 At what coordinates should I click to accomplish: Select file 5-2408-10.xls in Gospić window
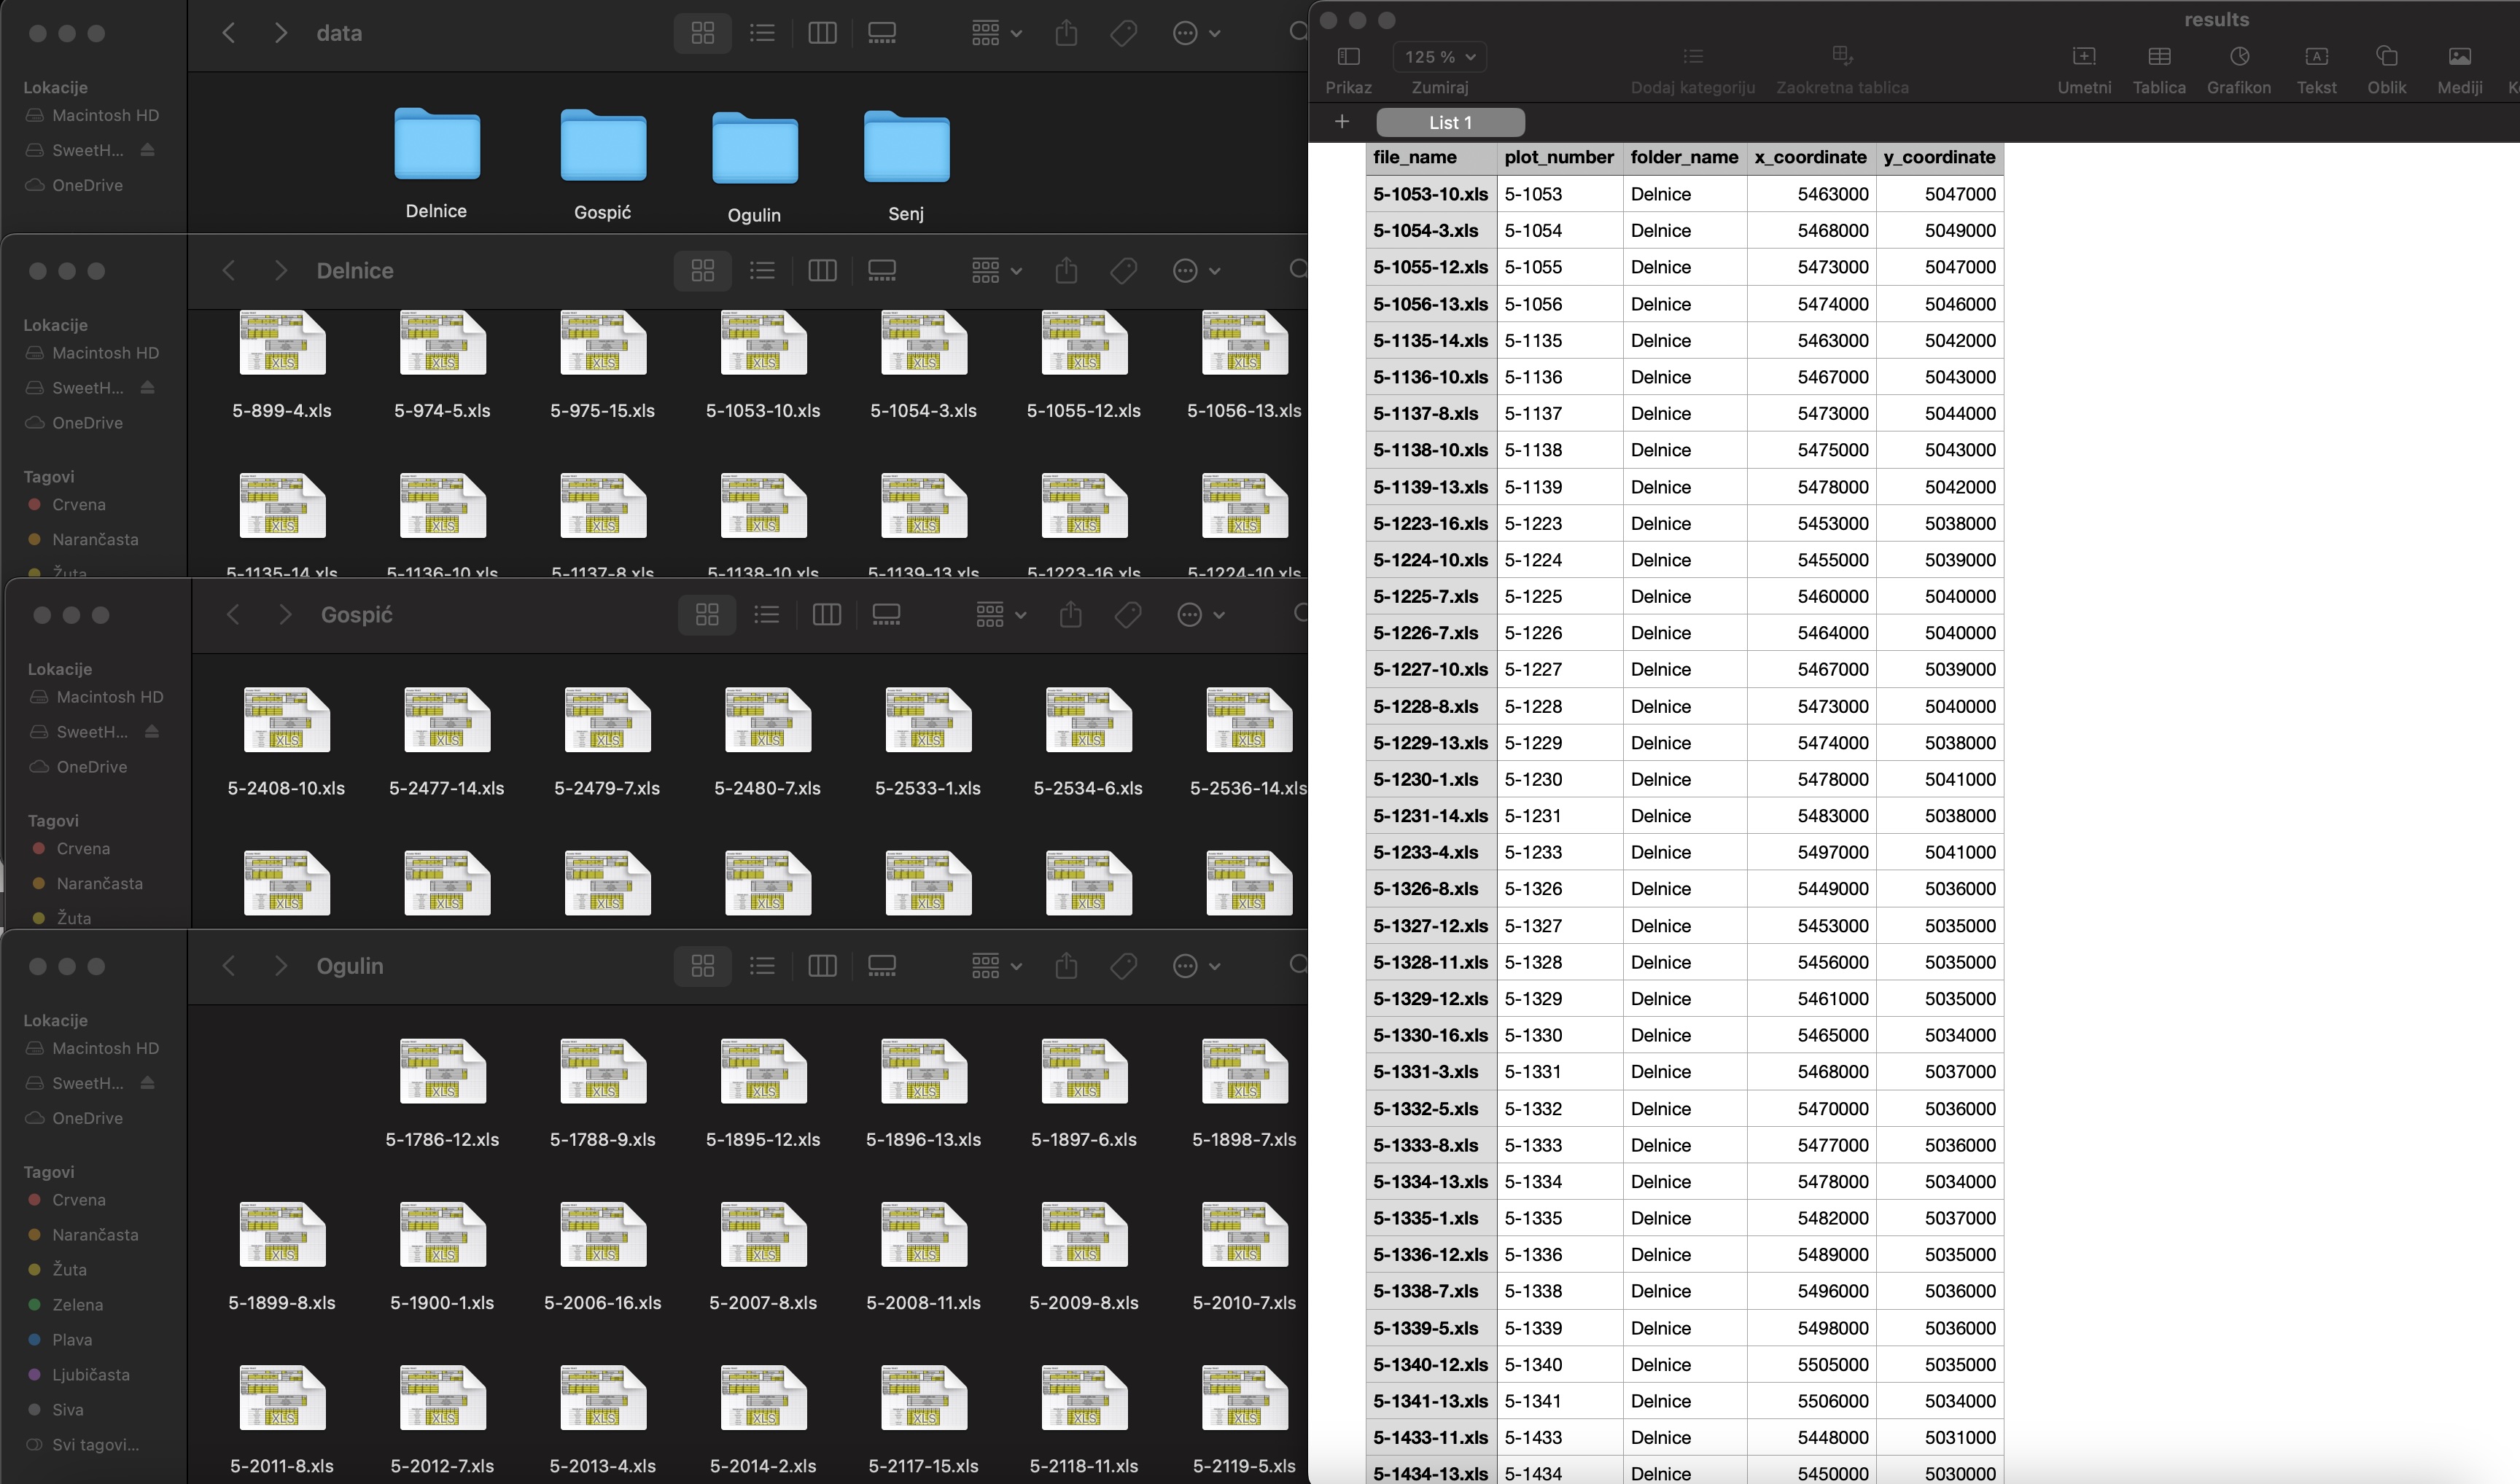[x=286, y=742]
